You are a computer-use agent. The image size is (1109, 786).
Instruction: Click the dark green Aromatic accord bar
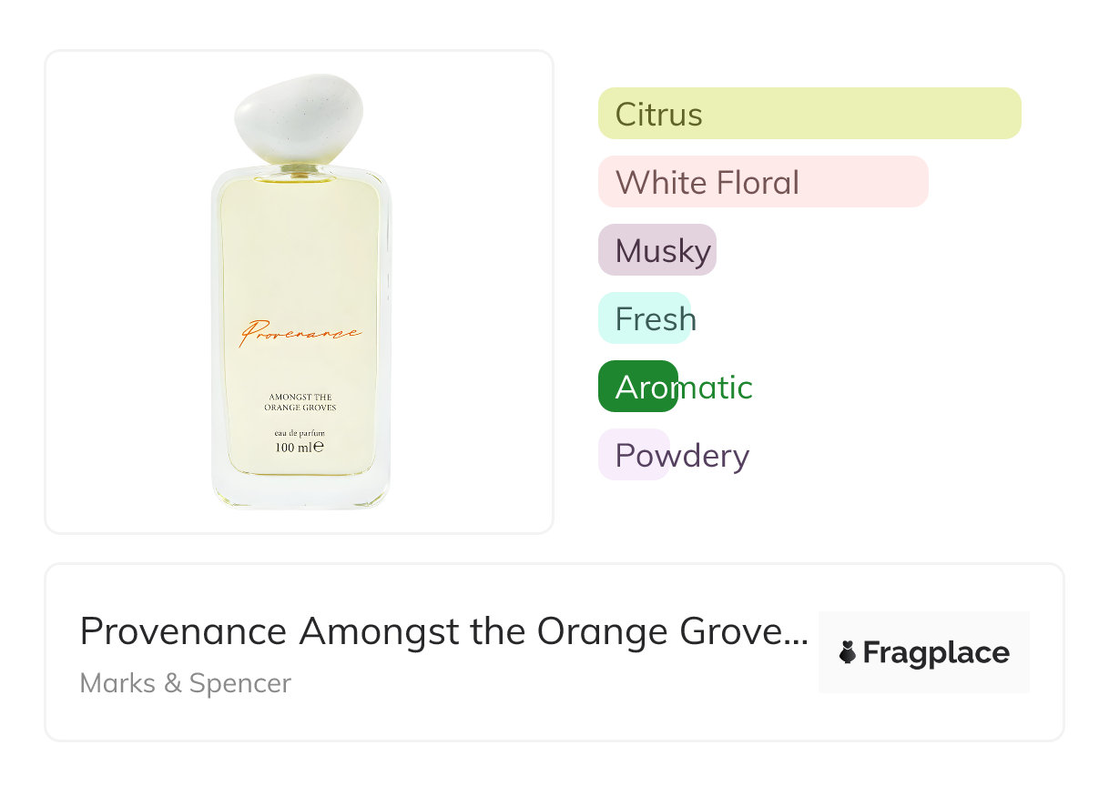[x=636, y=387]
